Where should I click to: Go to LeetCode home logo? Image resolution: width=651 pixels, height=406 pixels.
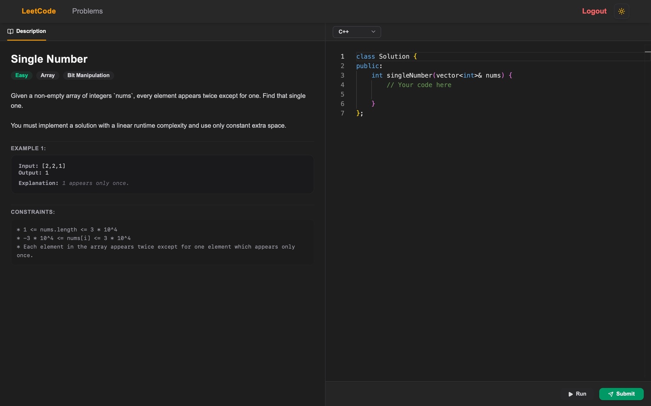pyautogui.click(x=39, y=11)
